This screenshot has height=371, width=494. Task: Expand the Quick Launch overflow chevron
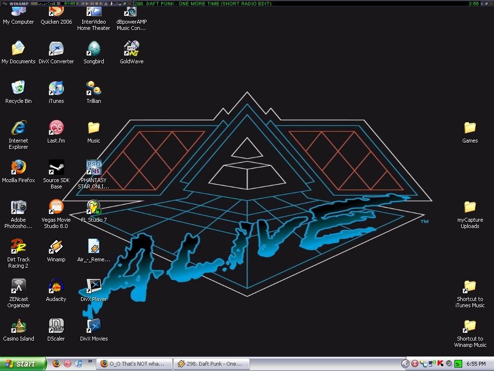point(90,361)
